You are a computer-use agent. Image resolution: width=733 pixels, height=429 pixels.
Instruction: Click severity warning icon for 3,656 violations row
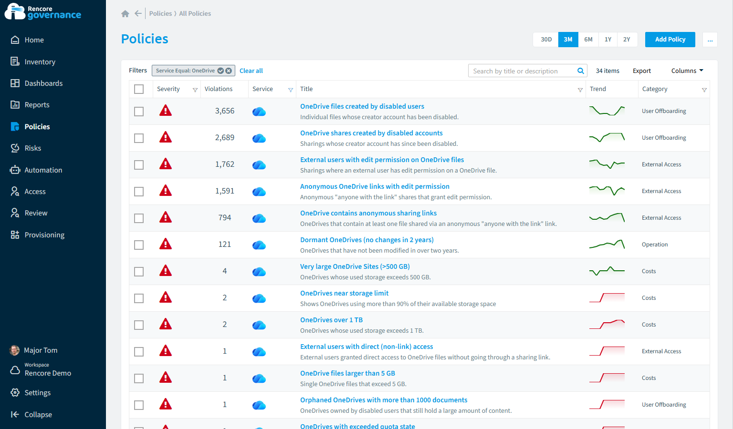tap(166, 111)
